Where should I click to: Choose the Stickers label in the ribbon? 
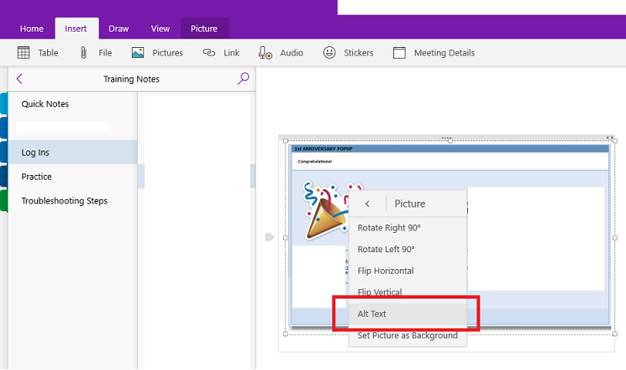click(x=359, y=53)
